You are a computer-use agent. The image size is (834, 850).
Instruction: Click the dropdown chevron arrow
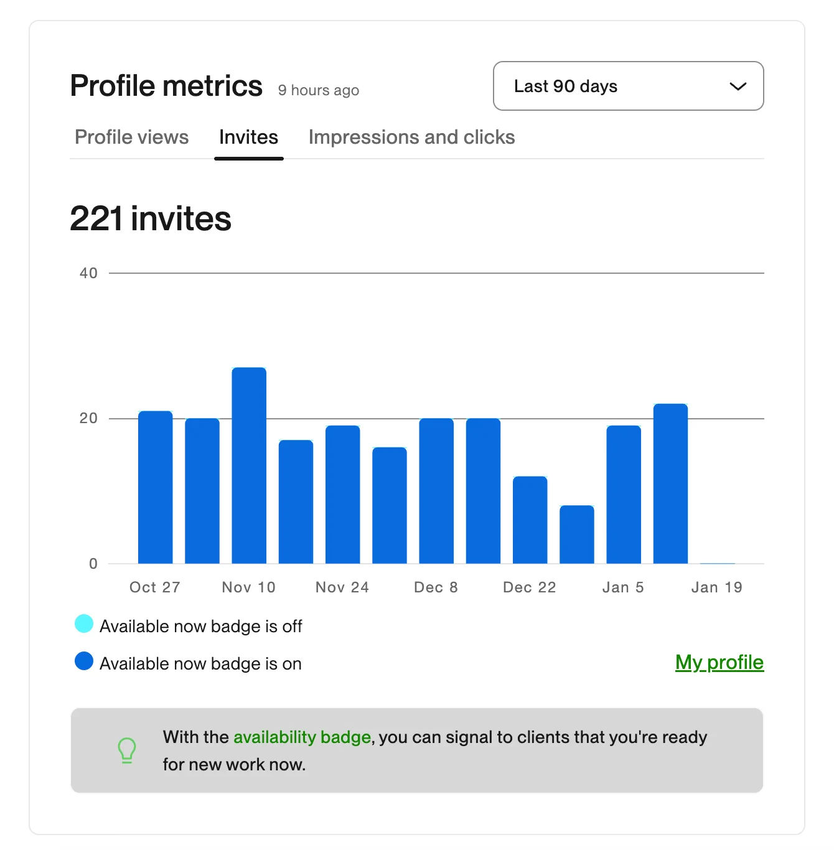pyautogui.click(x=738, y=86)
